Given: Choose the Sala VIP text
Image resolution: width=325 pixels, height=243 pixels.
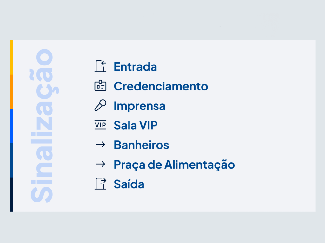Looking at the screenshot, I should [136, 125].
